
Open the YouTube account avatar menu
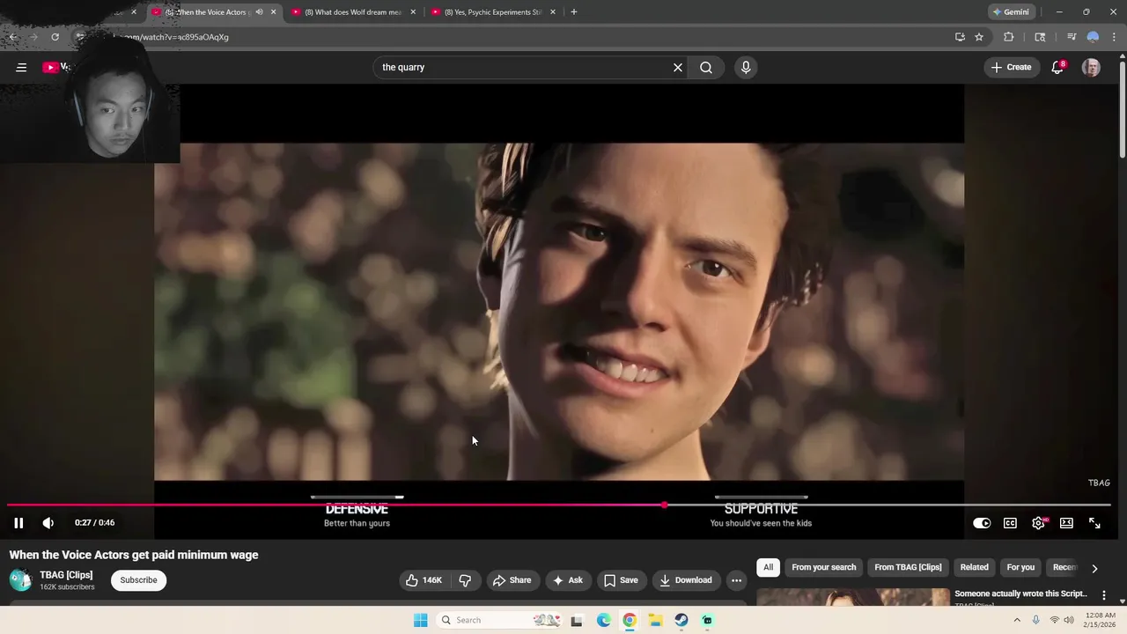coord(1091,67)
